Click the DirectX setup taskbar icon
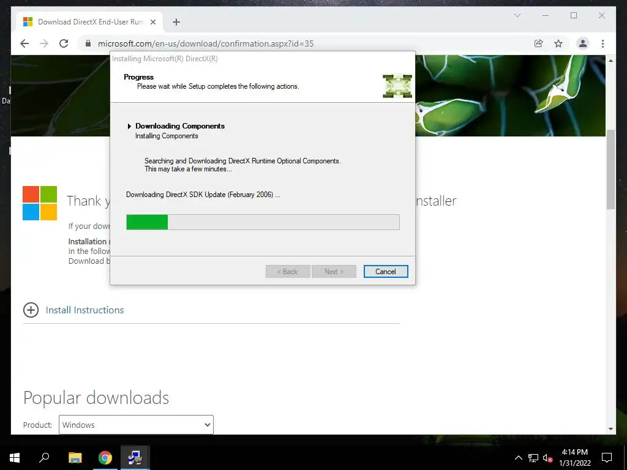 (x=135, y=458)
